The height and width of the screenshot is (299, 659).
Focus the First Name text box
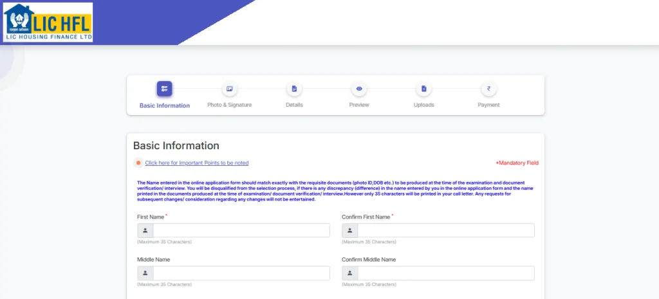(241, 230)
